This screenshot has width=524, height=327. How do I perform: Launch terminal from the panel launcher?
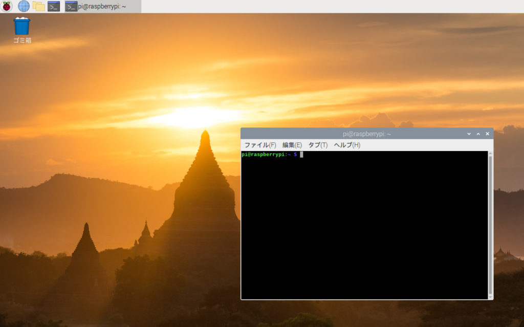click(54, 6)
